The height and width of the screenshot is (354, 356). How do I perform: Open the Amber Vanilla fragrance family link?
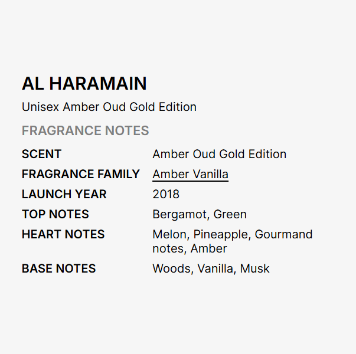click(x=190, y=175)
